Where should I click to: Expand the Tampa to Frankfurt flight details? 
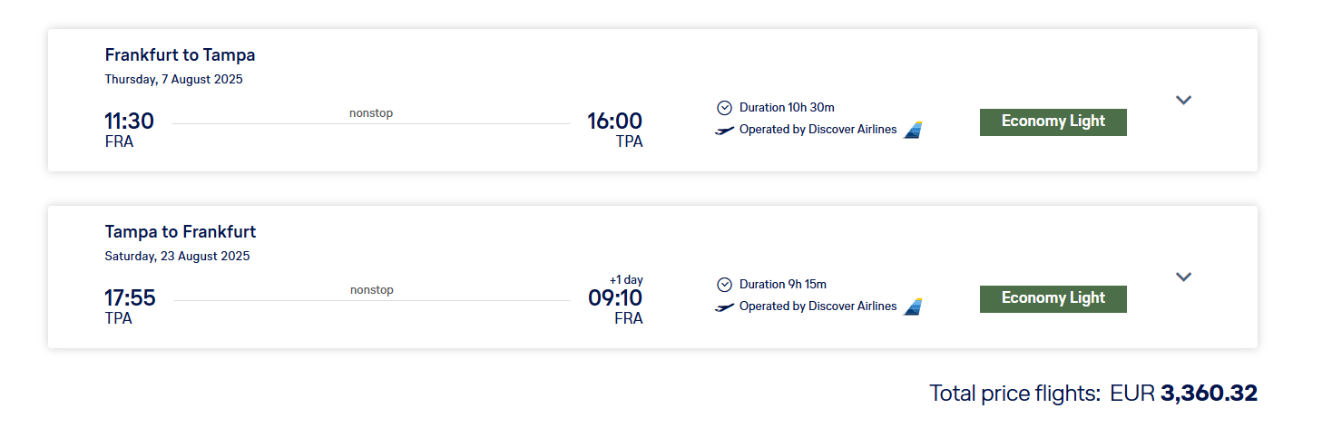1183,277
